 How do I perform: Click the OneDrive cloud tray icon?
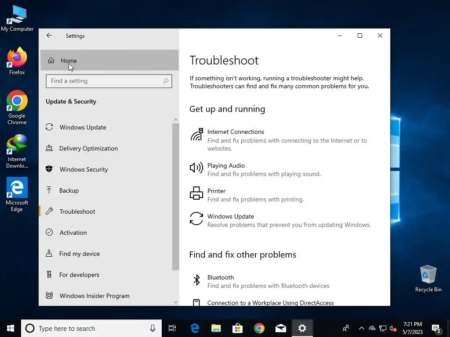372,328
